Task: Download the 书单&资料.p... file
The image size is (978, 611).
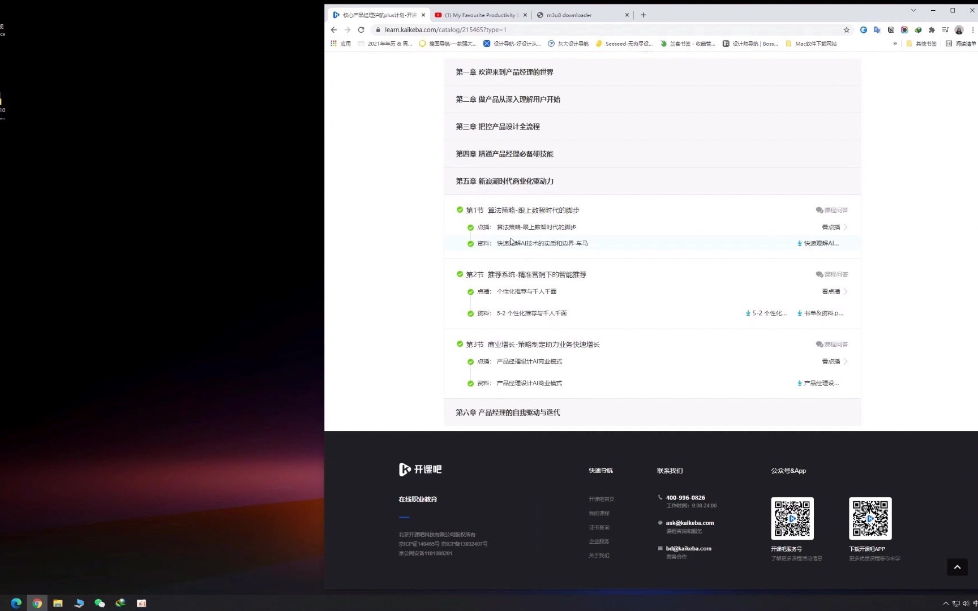Action: (x=820, y=313)
